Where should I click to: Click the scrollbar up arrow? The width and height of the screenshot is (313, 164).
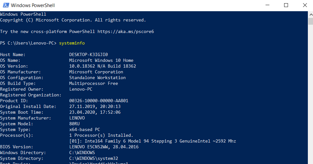[x=310, y=14]
